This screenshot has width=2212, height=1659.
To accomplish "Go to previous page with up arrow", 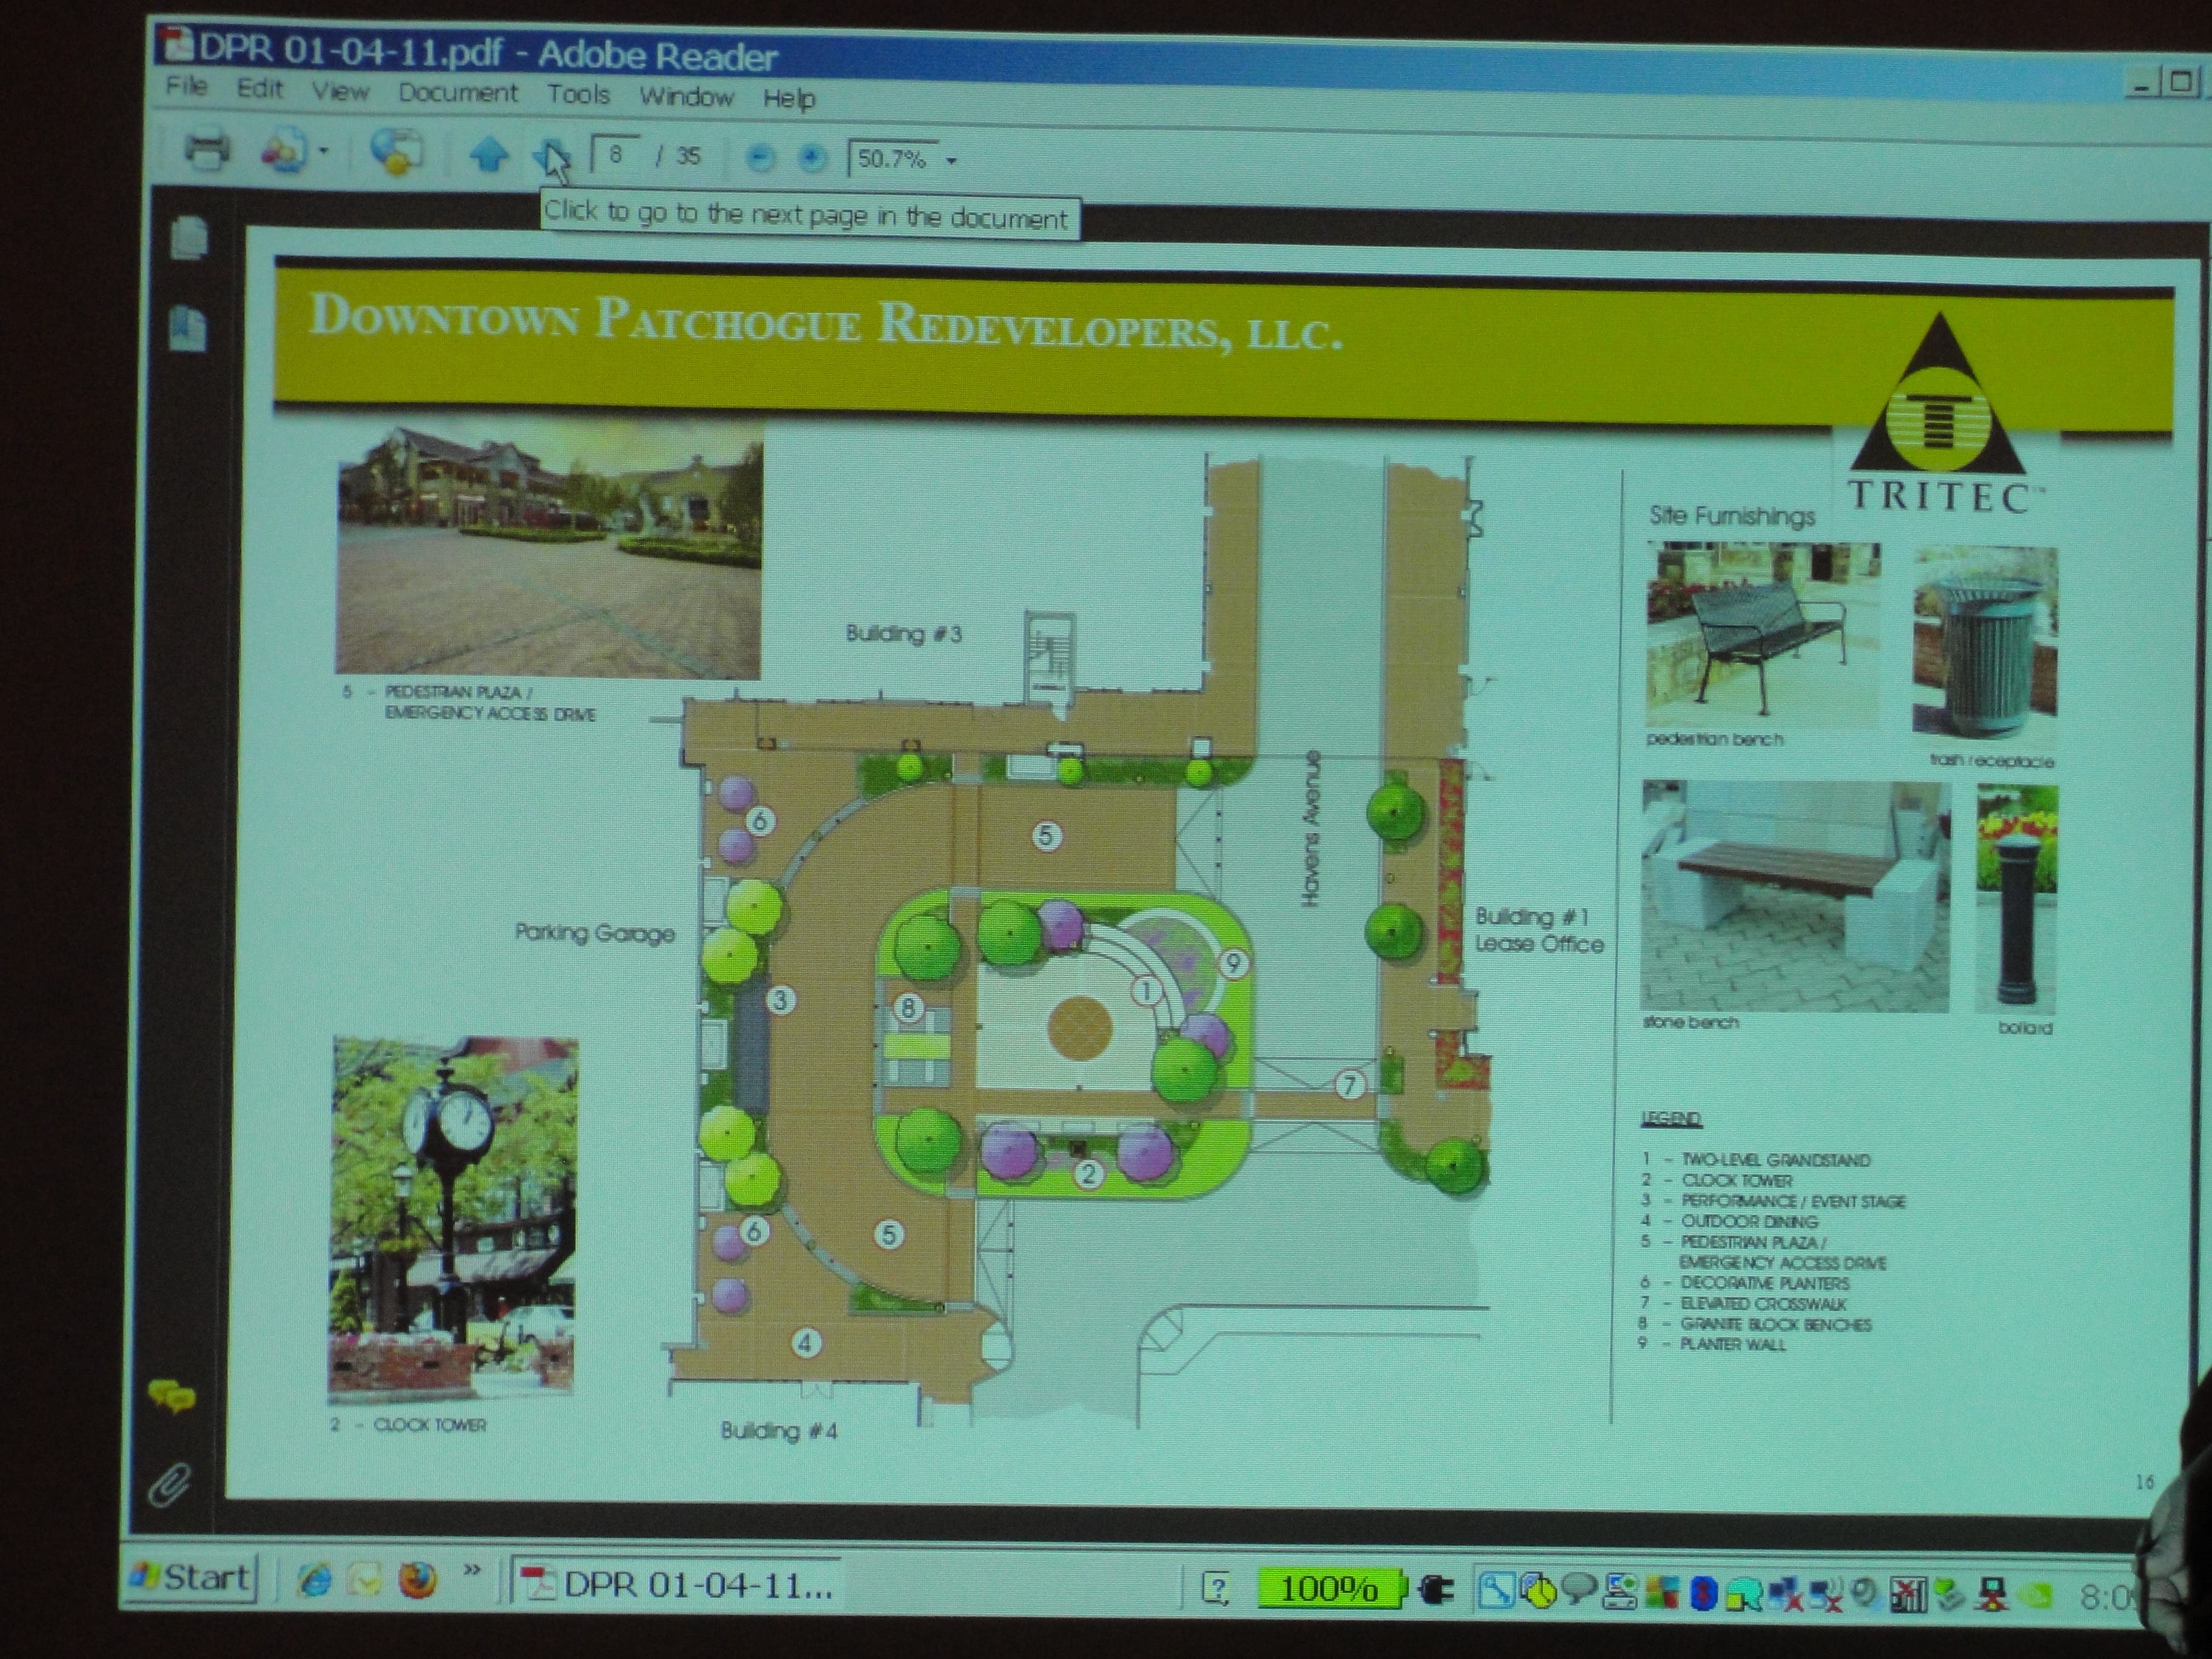I will (x=488, y=155).
